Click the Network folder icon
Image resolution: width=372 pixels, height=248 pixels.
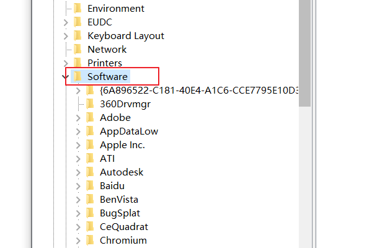tap(77, 50)
